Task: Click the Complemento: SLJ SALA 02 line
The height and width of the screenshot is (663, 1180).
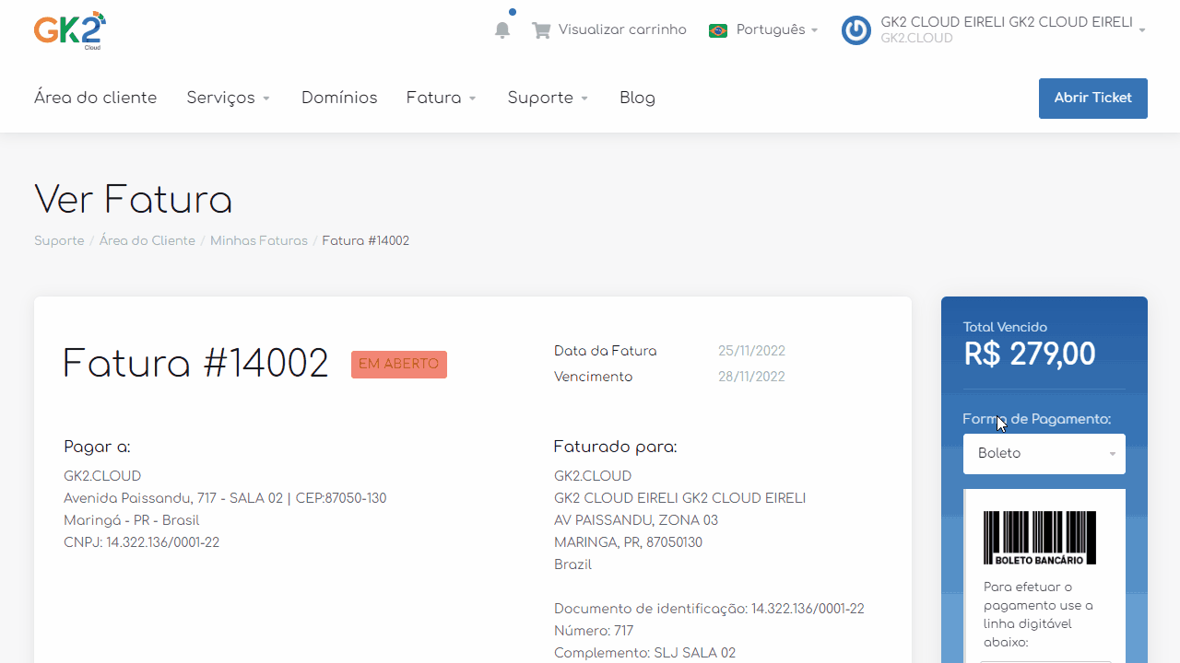Action: pyautogui.click(x=645, y=653)
